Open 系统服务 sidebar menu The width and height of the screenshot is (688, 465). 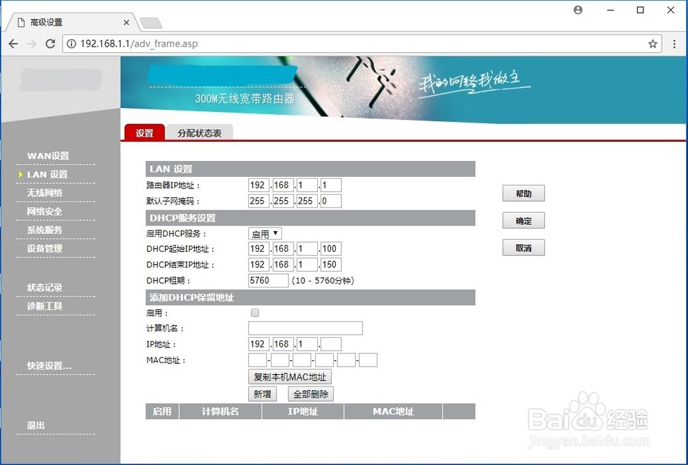pyautogui.click(x=45, y=230)
